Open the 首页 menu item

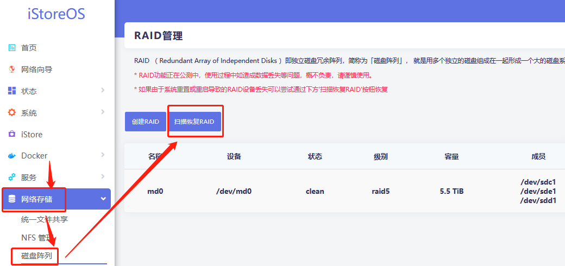click(x=29, y=48)
